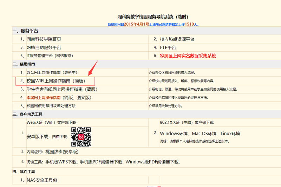Open 校内热点资源平台 link
The height and width of the screenshot is (187, 281).
[x=177, y=39]
